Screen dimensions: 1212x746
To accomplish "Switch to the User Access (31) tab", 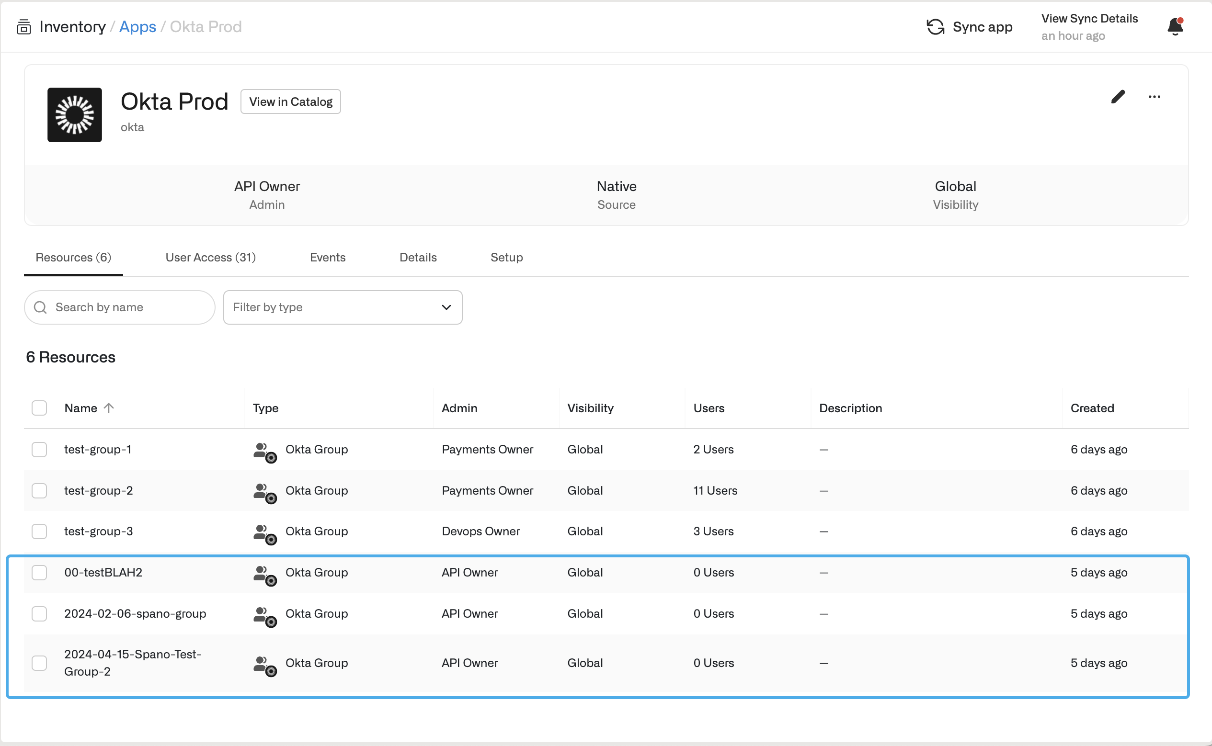I will point(211,258).
